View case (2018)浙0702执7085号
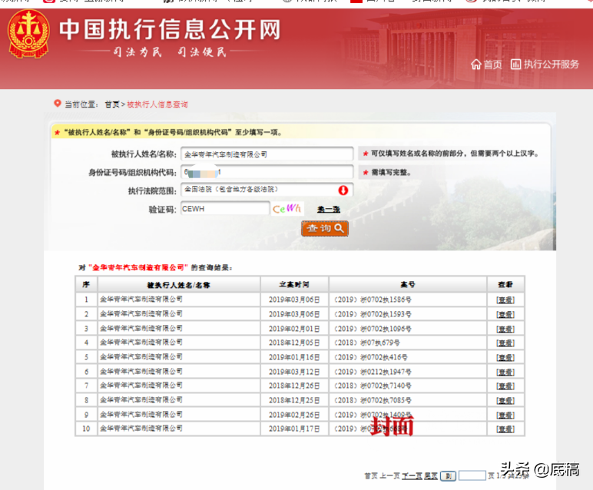Image resolution: width=593 pixels, height=490 pixels. point(505,400)
